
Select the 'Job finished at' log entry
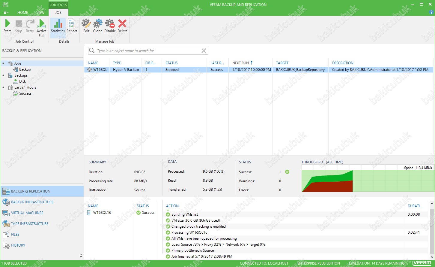(202, 256)
